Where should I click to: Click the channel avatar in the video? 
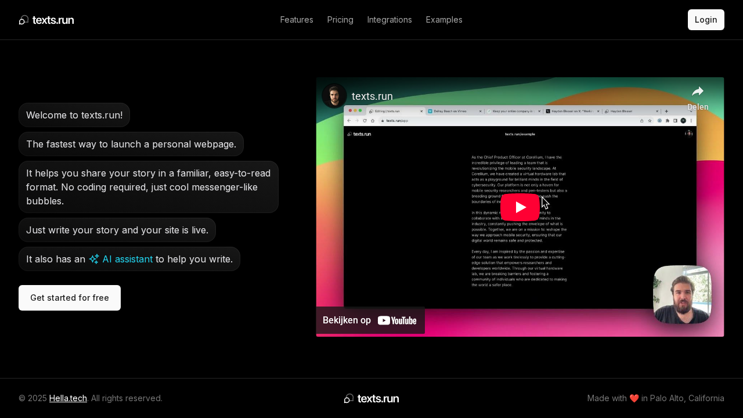click(x=334, y=96)
